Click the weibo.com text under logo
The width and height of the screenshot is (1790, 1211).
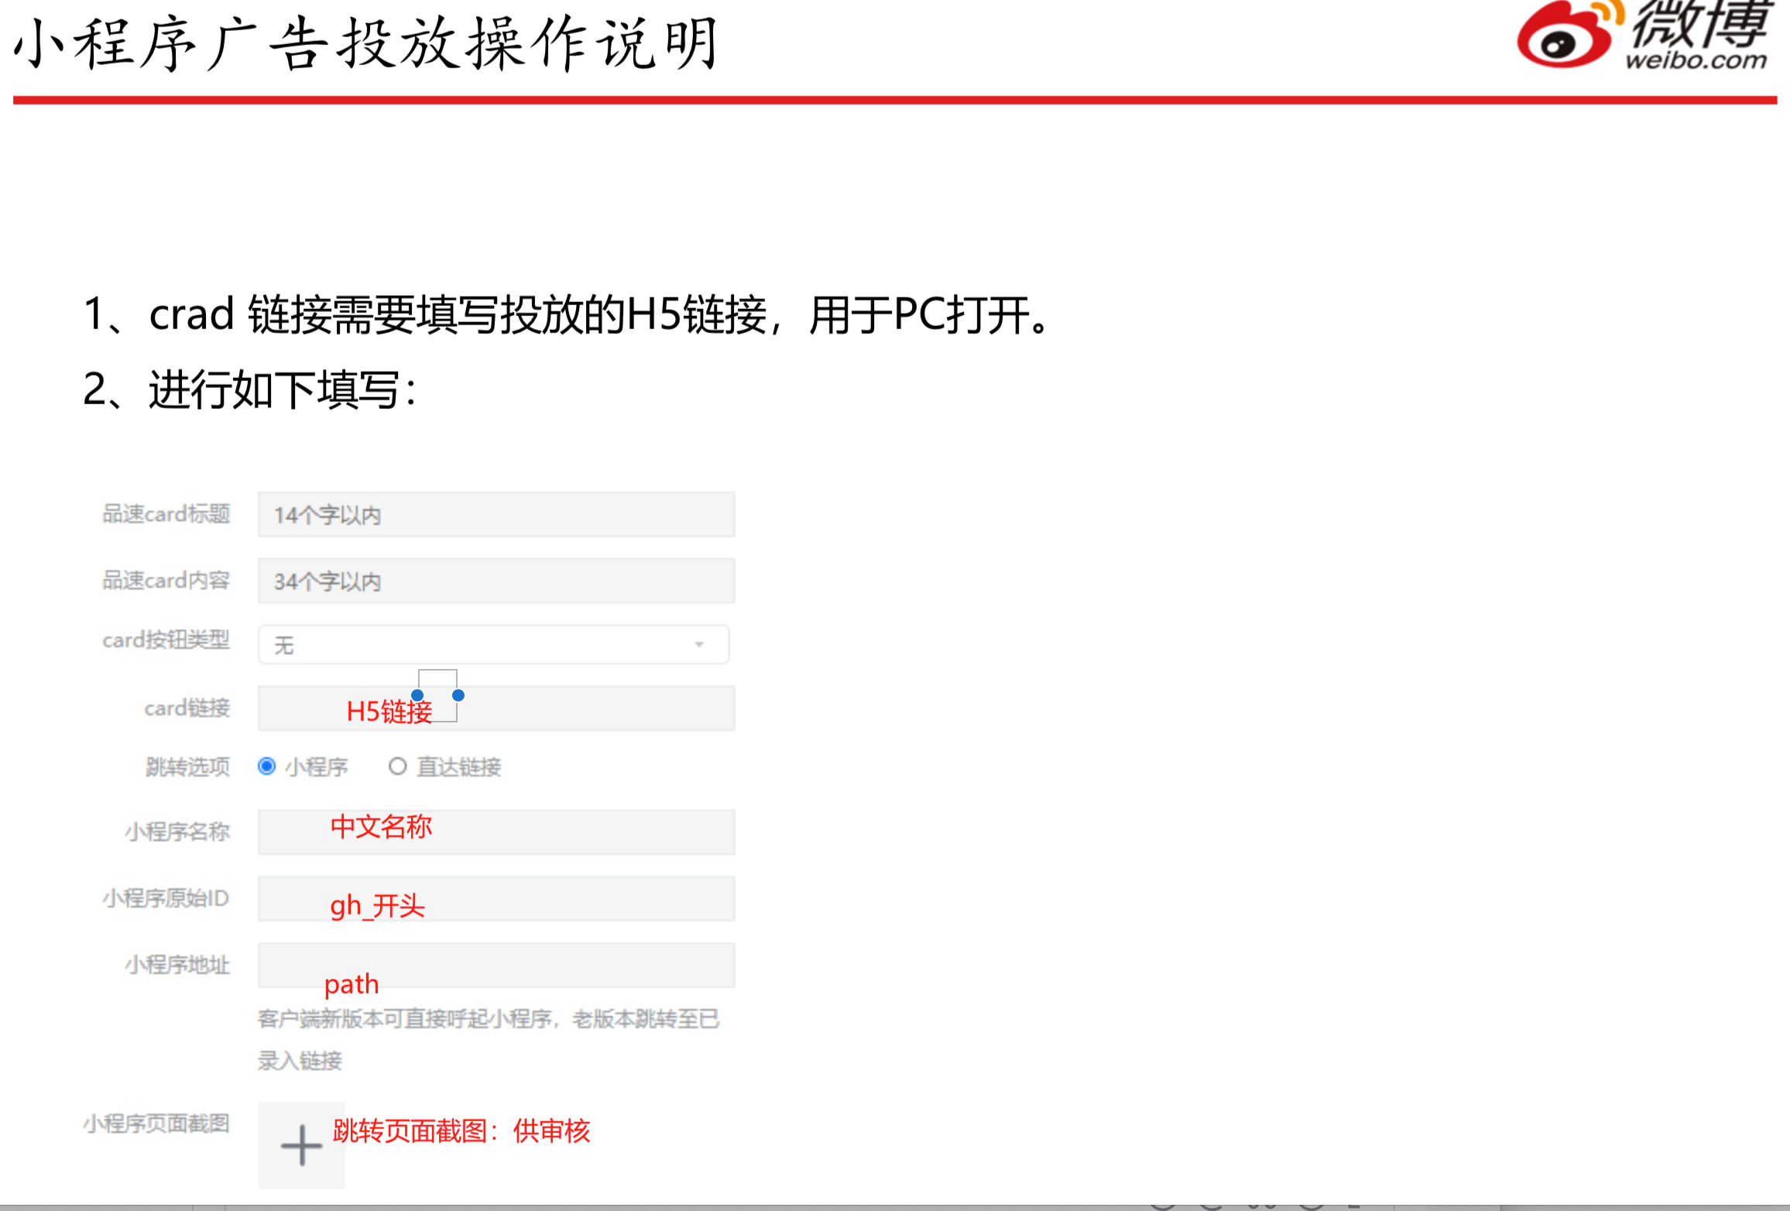click(1696, 60)
